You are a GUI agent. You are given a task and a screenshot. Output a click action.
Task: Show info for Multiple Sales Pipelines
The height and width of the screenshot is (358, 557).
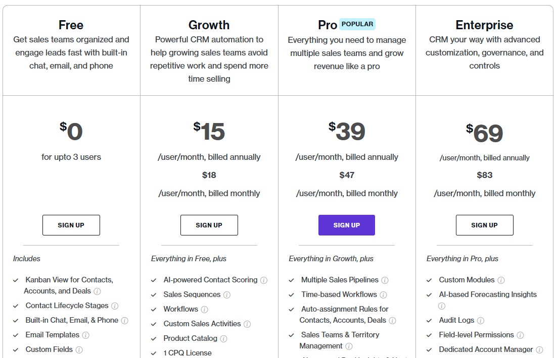(385, 280)
